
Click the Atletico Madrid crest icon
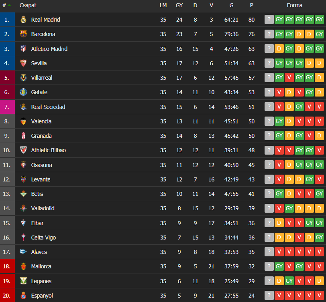(x=23, y=49)
